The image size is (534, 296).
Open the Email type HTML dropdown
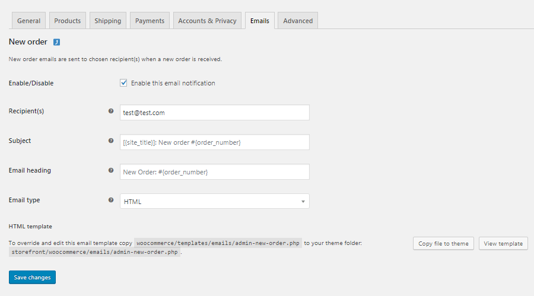click(214, 202)
